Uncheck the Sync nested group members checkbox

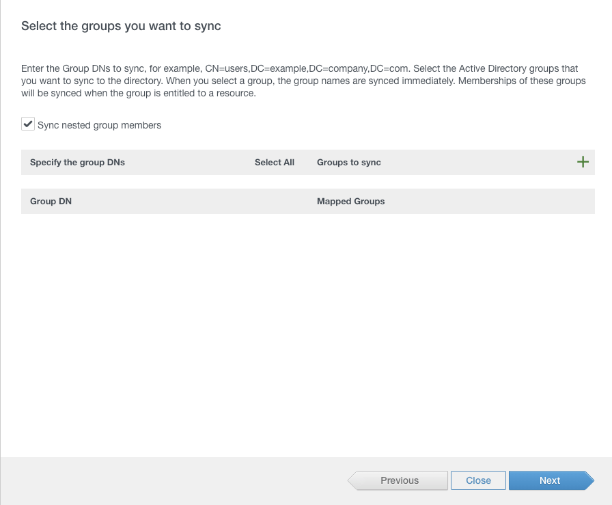tap(28, 124)
